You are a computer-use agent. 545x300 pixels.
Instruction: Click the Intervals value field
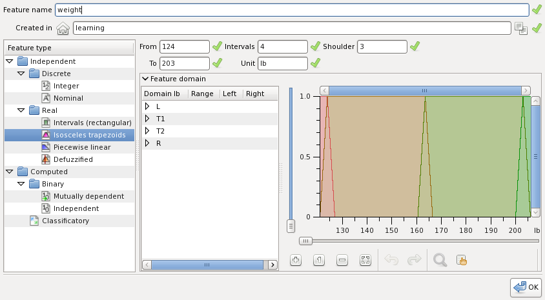tap(283, 46)
